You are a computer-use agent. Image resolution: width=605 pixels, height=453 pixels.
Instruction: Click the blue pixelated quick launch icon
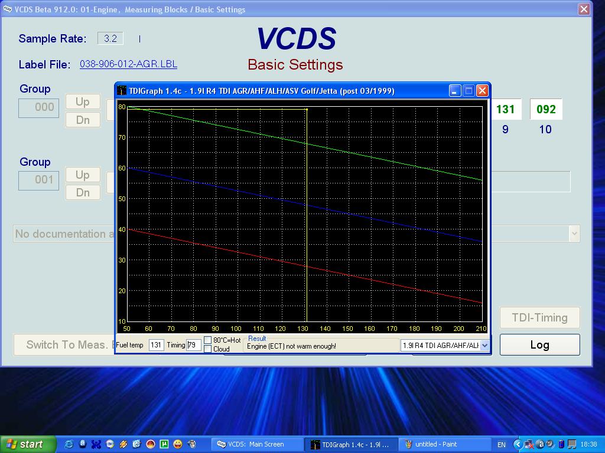click(x=96, y=444)
